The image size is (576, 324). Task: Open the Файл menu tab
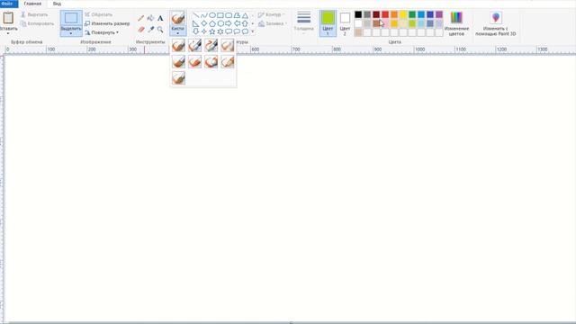(8, 4)
